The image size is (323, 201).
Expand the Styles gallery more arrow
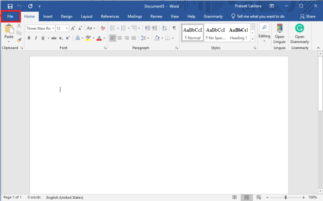[x=252, y=39]
